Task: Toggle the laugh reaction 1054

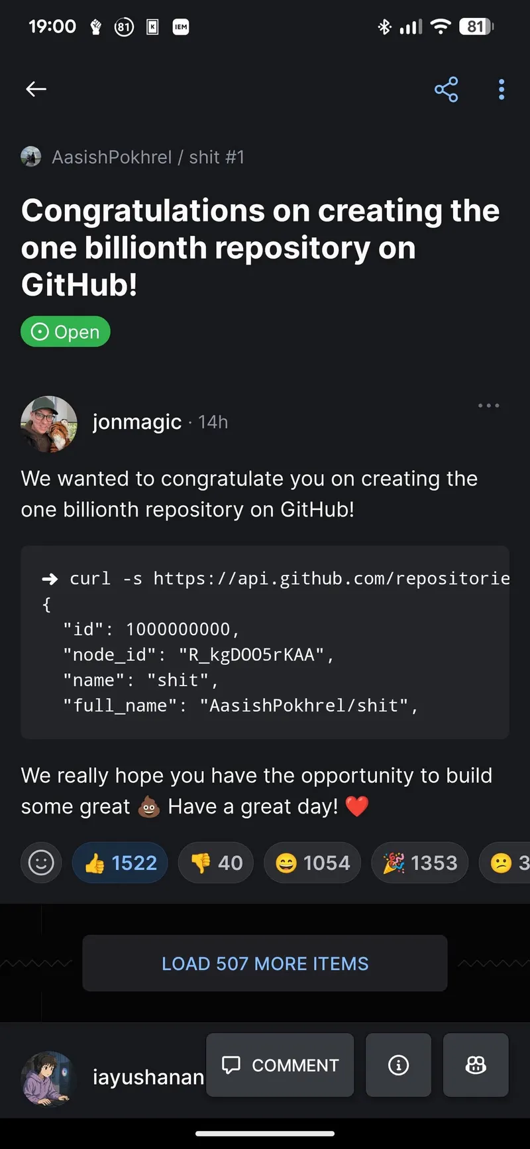Action: pos(312,863)
